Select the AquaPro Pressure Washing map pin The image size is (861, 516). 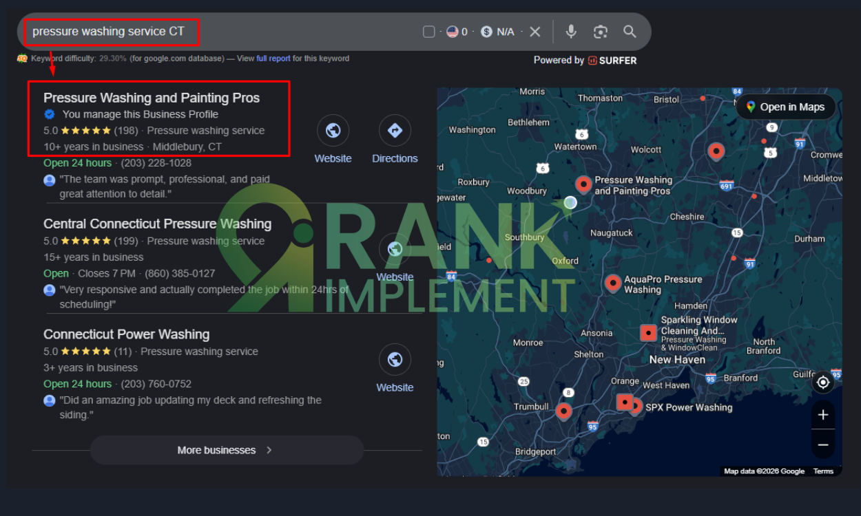pyautogui.click(x=613, y=283)
